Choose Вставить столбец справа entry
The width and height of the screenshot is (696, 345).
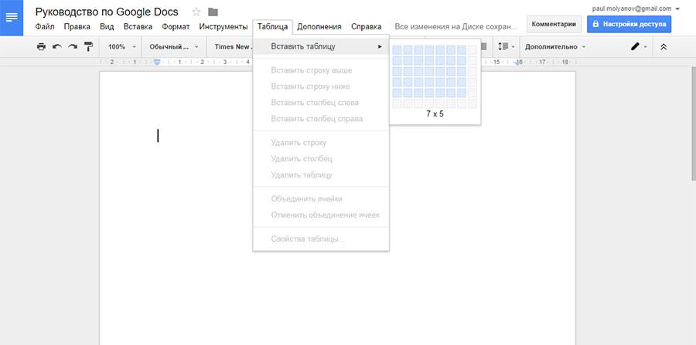tap(321, 119)
